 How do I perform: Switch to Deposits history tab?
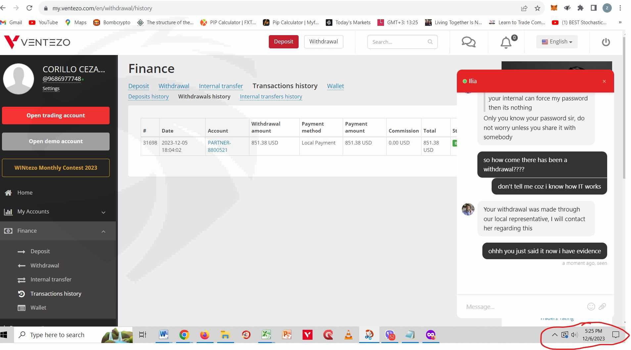pyautogui.click(x=148, y=96)
